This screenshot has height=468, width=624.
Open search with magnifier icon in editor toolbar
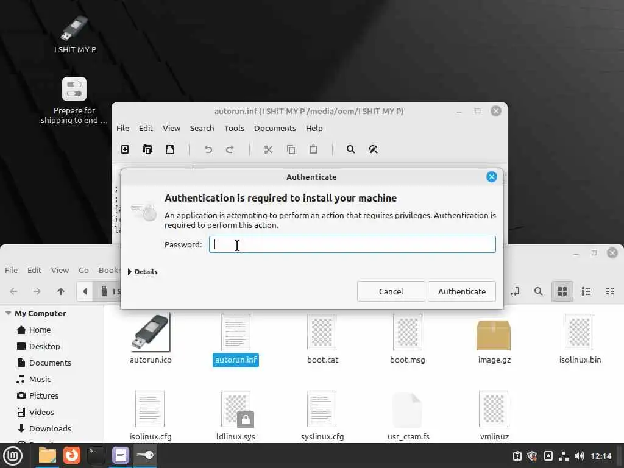point(350,149)
